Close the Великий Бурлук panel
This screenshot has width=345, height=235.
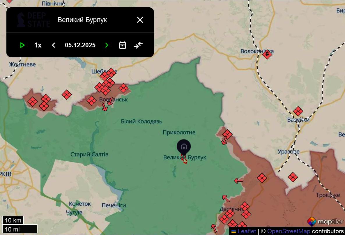[140, 20]
